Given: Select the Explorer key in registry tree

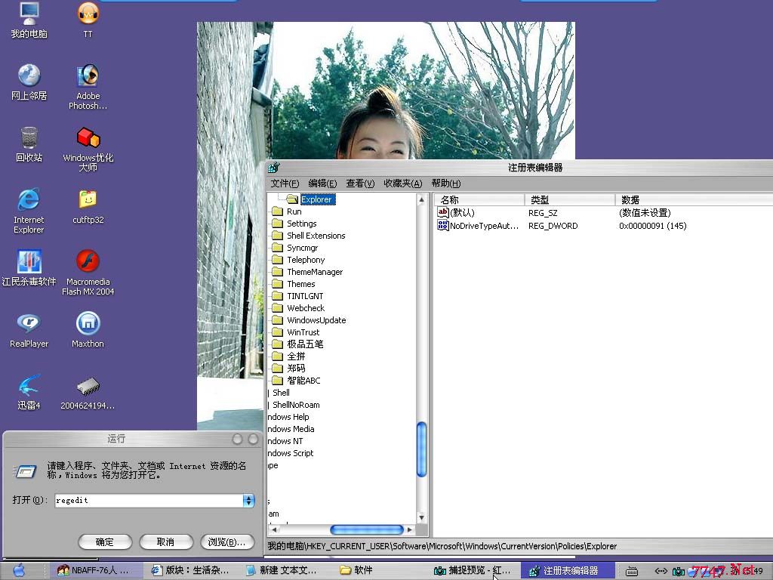Looking at the screenshot, I should tap(318, 199).
